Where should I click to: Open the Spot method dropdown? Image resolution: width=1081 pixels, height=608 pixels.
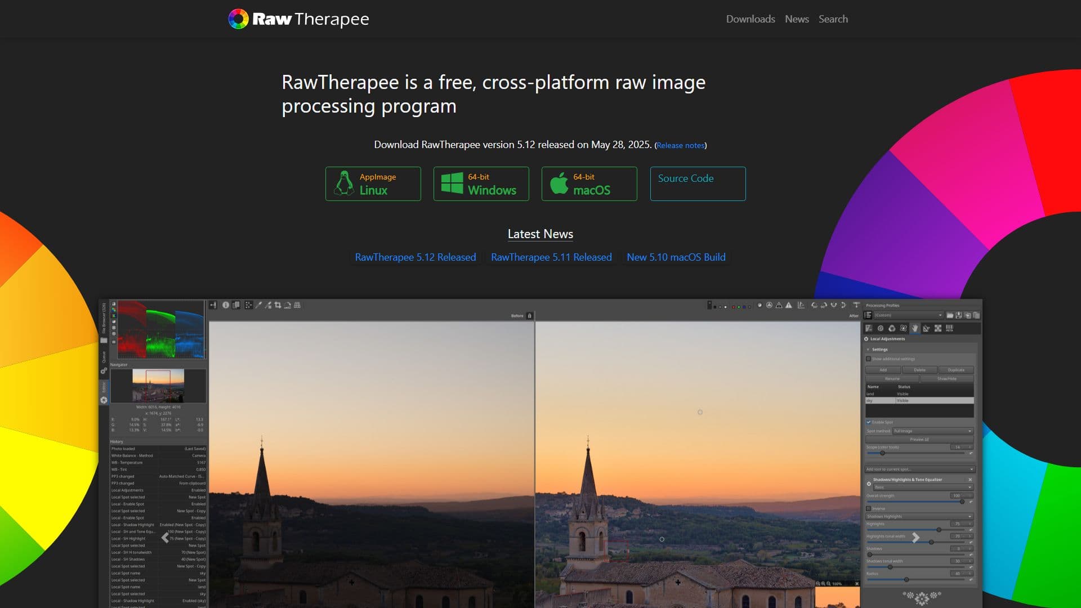click(x=933, y=431)
